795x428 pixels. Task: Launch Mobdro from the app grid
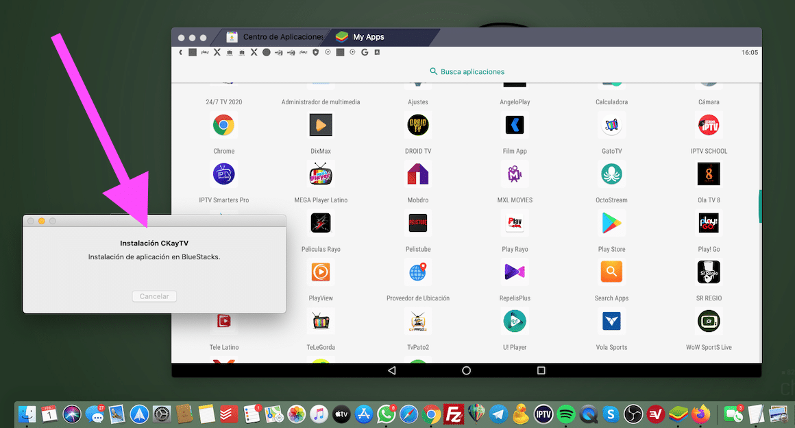(x=418, y=174)
